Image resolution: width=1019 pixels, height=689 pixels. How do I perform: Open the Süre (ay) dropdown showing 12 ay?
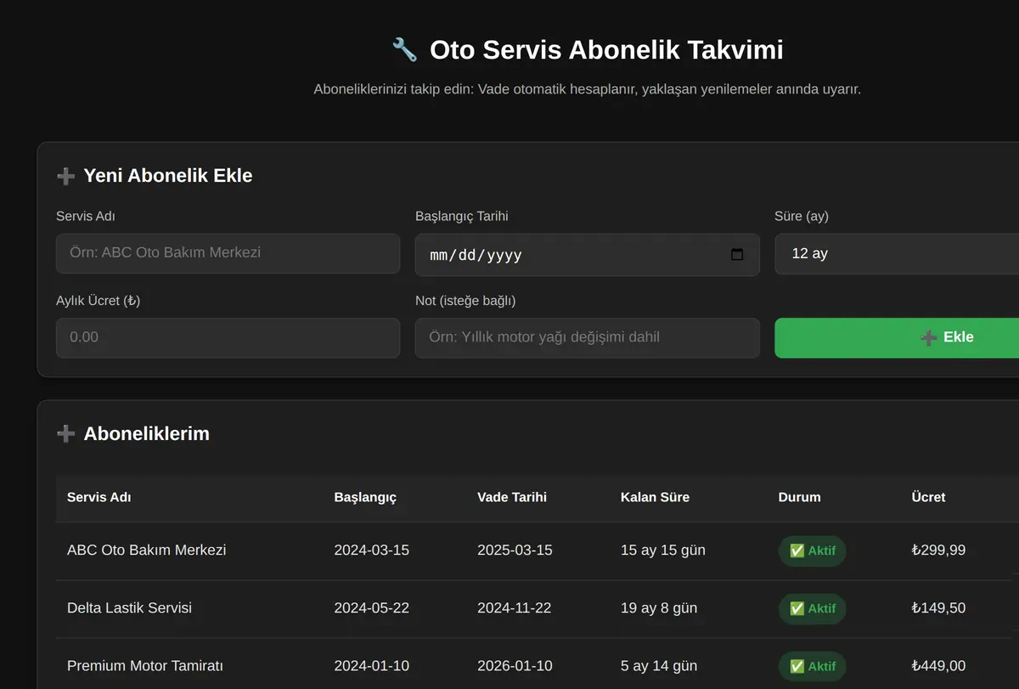coord(897,254)
